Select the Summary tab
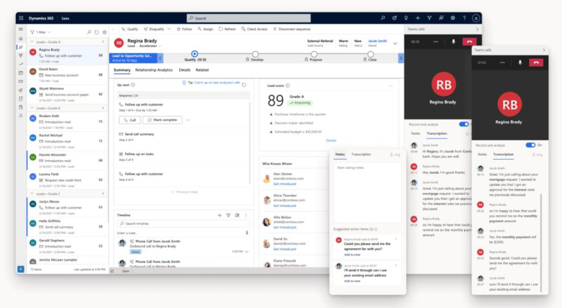This screenshot has width=562, height=308. click(x=122, y=70)
